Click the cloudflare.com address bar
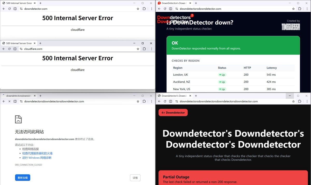 tap(80, 49)
